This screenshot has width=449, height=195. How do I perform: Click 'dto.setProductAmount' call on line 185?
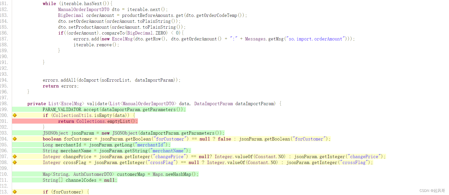pyautogui.click(x=122, y=27)
